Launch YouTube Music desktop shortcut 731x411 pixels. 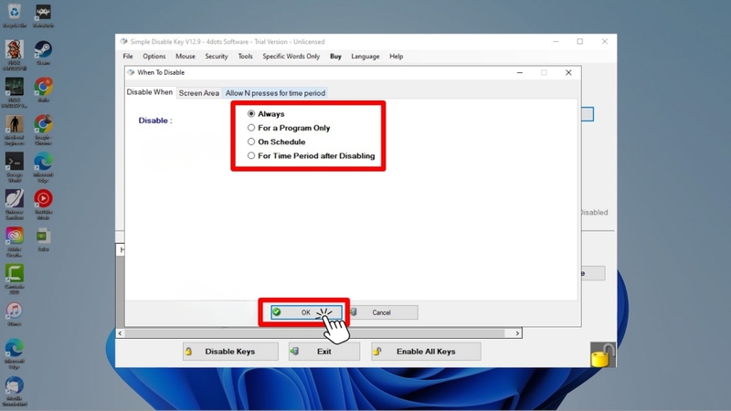43,204
